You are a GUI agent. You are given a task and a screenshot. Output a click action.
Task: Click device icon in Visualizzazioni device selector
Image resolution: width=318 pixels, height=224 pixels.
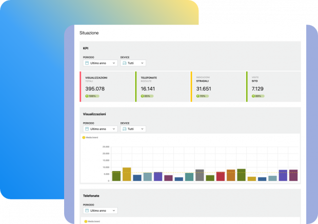(x=124, y=129)
